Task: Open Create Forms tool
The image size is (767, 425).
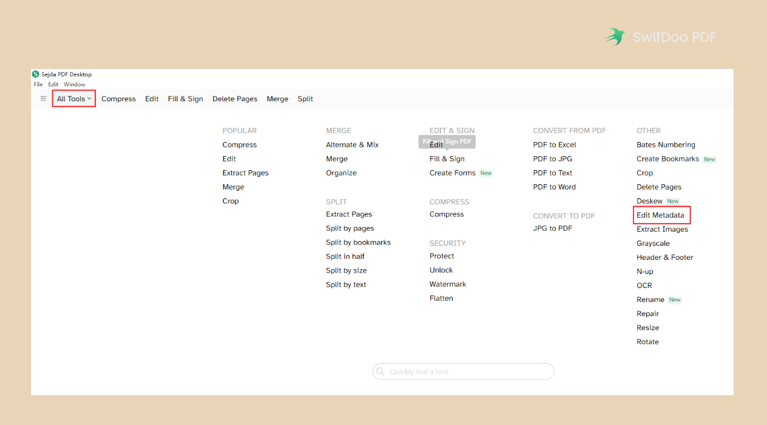Action: pos(453,173)
